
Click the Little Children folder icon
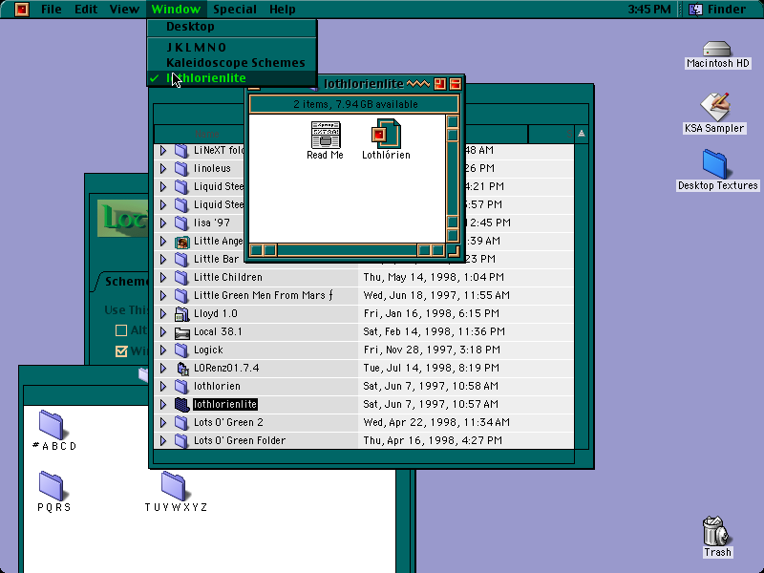pos(181,278)
